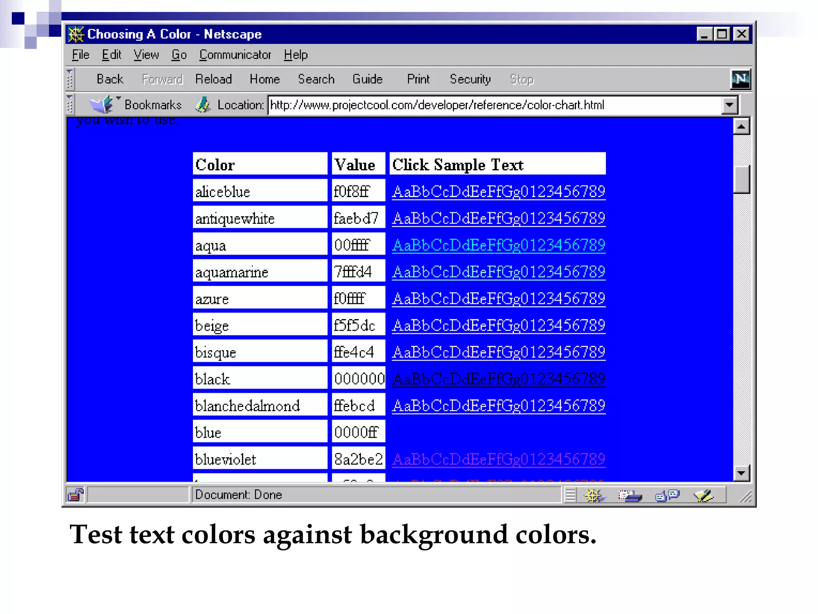Collapse the navigation toolbar grip
The height and width of the screenshot is (614, 818).
pos(69,79)
